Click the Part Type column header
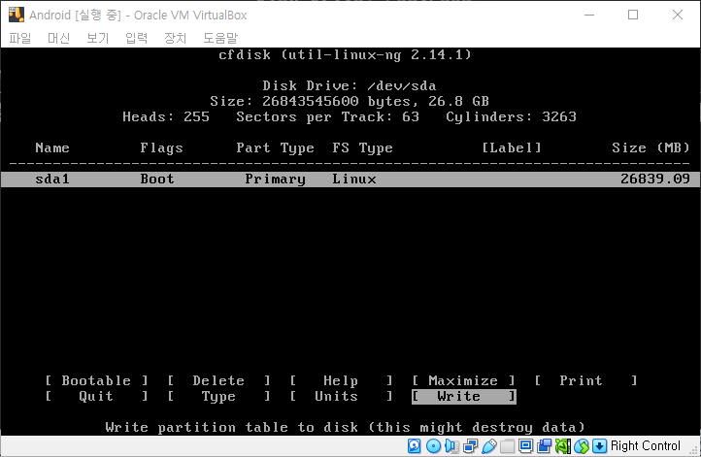This screenshot has width=701, height=457. [275, 147]
